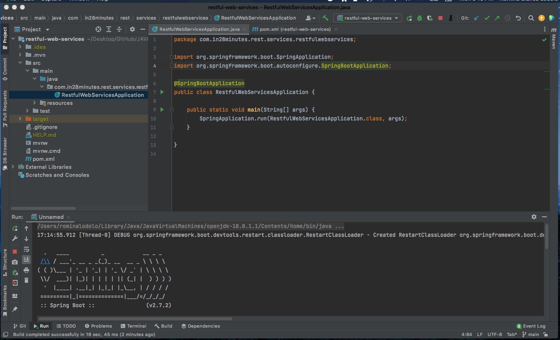Click the Select Opened File crosshair icon
This screenshot has width=560, height=340.
point(98,29)
